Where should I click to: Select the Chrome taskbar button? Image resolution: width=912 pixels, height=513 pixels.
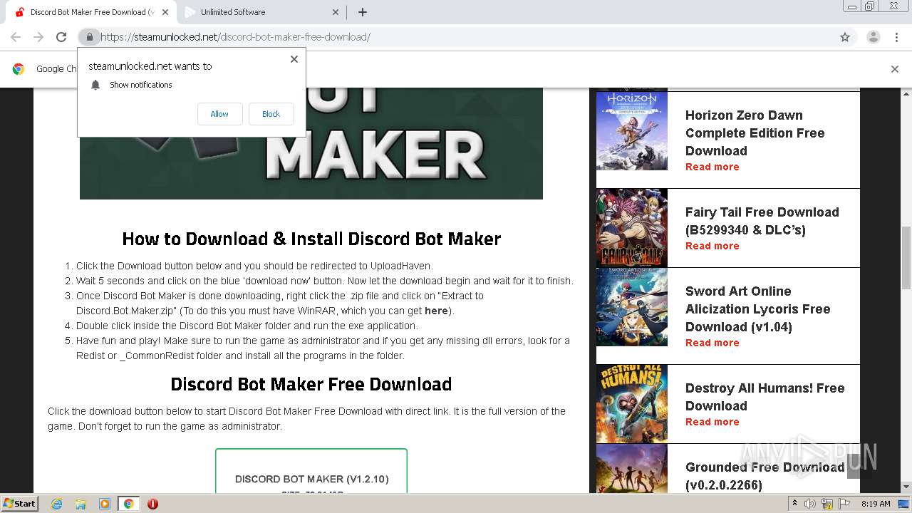point(129,504)
